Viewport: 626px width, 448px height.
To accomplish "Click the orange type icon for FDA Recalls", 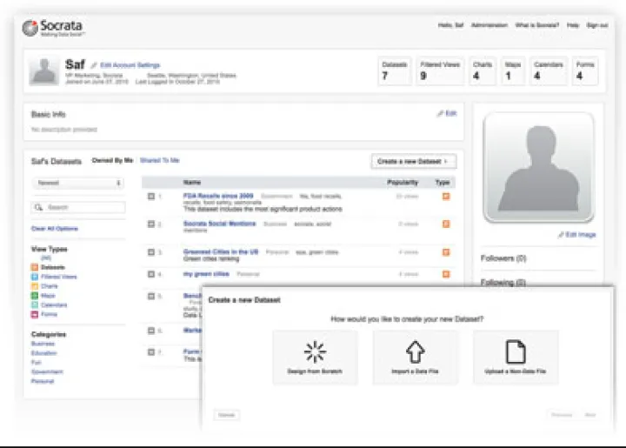I will pos(446,197).
